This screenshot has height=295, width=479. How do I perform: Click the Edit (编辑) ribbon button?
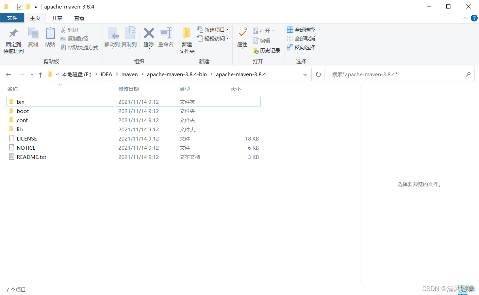click(x=262, y=40)
